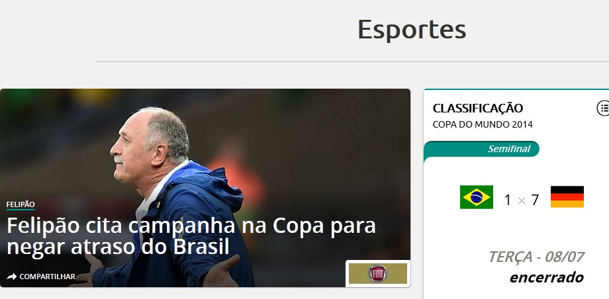Screen dimensions: 609x299
Task: Click the COMPARTILHAR text button
Action: click(48, 277)
